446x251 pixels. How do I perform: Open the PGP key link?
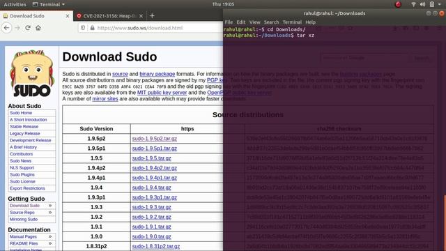point(217,80)
